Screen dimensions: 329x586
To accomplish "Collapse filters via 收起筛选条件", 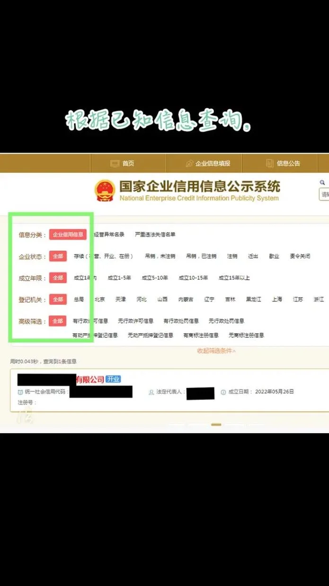I will coord(216,351).
